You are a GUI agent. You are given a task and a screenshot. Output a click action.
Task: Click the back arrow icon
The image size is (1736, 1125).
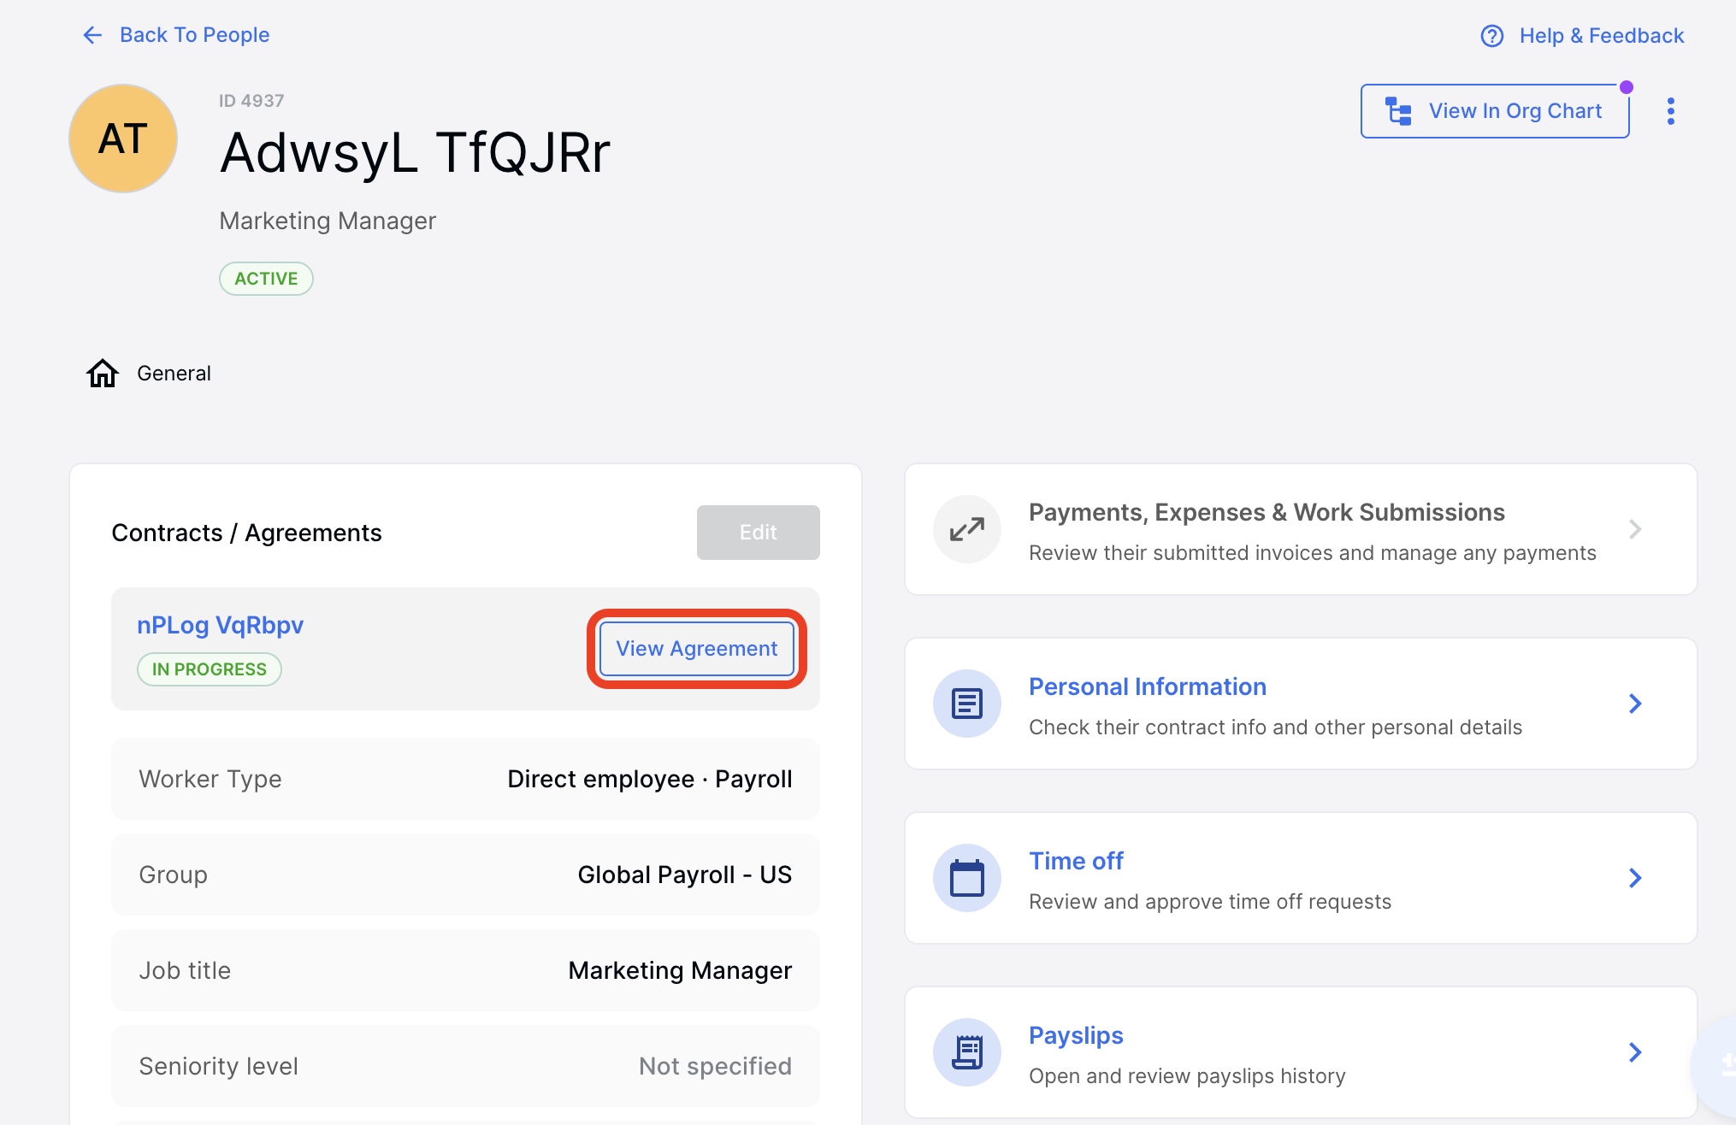pyautogui.click(x=92, y=35)
